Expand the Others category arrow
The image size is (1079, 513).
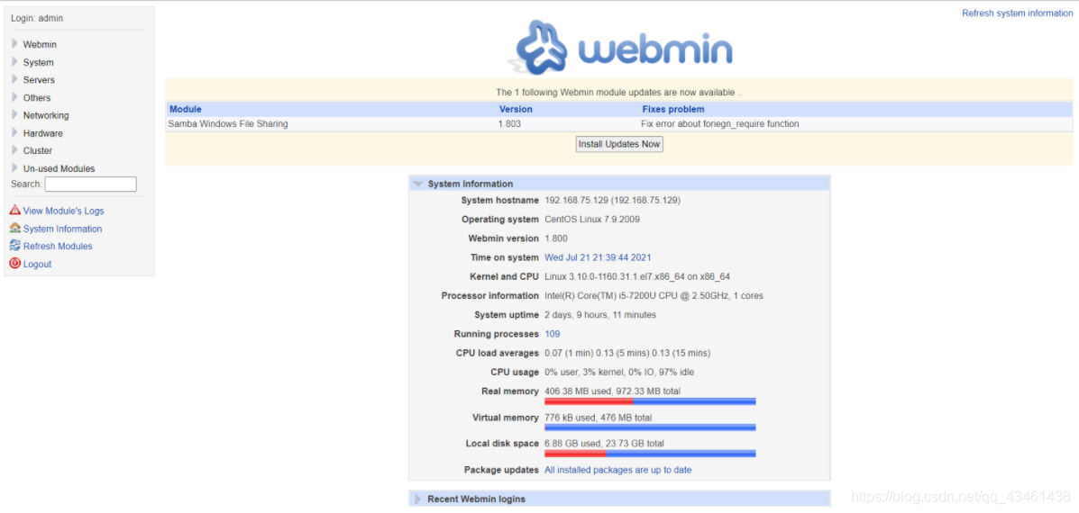(15, 97)
